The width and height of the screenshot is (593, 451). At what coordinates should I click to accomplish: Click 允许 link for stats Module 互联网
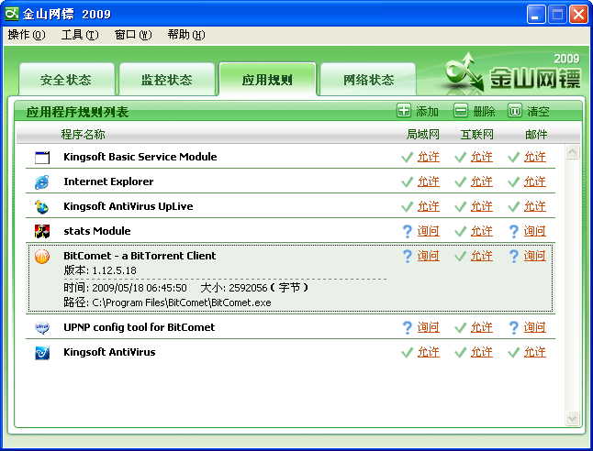pyautogui.click(x=482, y=231)
